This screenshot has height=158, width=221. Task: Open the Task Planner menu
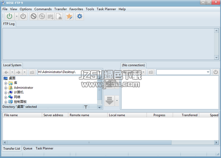[106, 9]
